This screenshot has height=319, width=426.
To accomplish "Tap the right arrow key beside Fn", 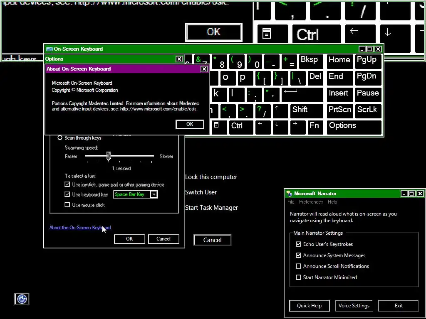I will coord(298,127).
